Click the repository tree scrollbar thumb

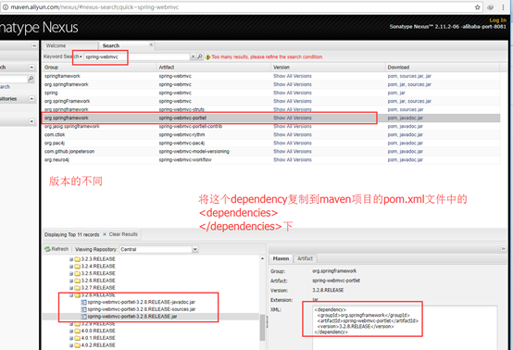262,328
